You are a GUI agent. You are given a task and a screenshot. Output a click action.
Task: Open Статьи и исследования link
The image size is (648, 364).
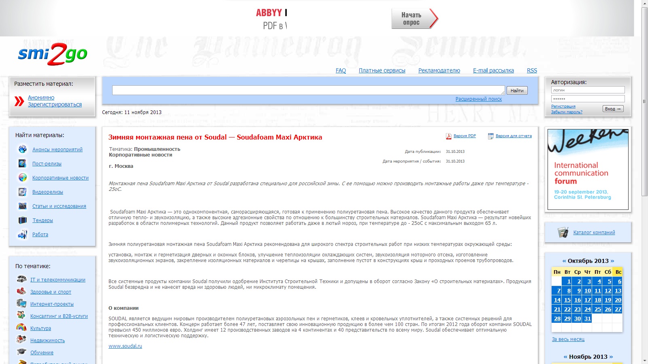[59, 206]
